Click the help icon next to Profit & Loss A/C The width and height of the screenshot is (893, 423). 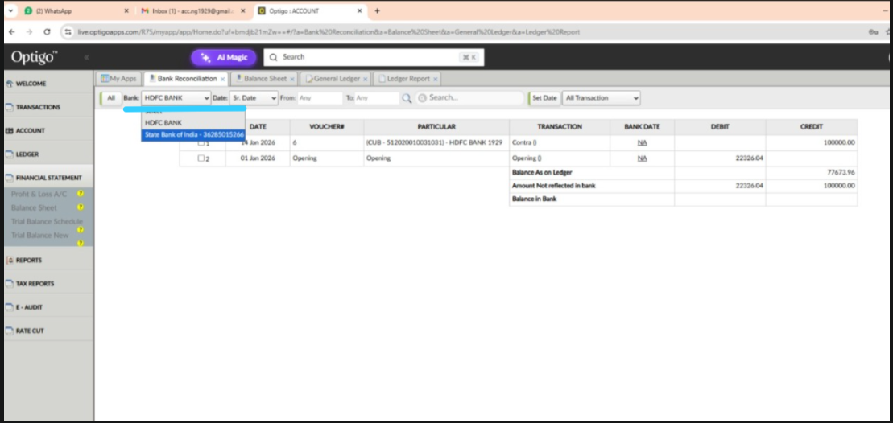tap(81, 195)
